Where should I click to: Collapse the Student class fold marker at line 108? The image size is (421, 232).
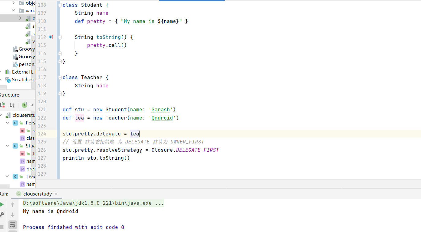[x=60, y=5]
